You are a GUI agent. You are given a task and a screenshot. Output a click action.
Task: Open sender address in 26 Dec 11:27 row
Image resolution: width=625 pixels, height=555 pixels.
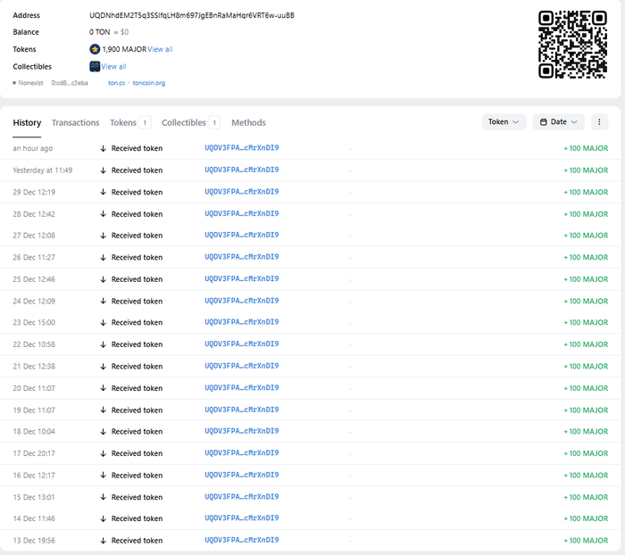click(x=242, y=257)
